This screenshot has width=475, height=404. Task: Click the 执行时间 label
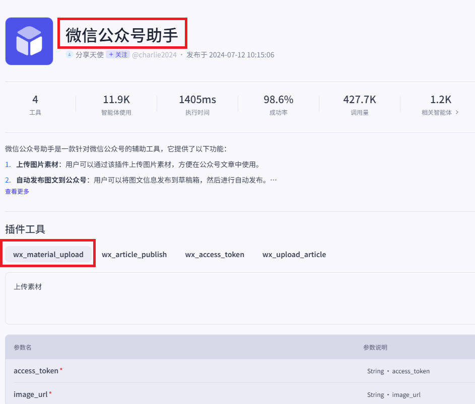(x=197, y=113)
